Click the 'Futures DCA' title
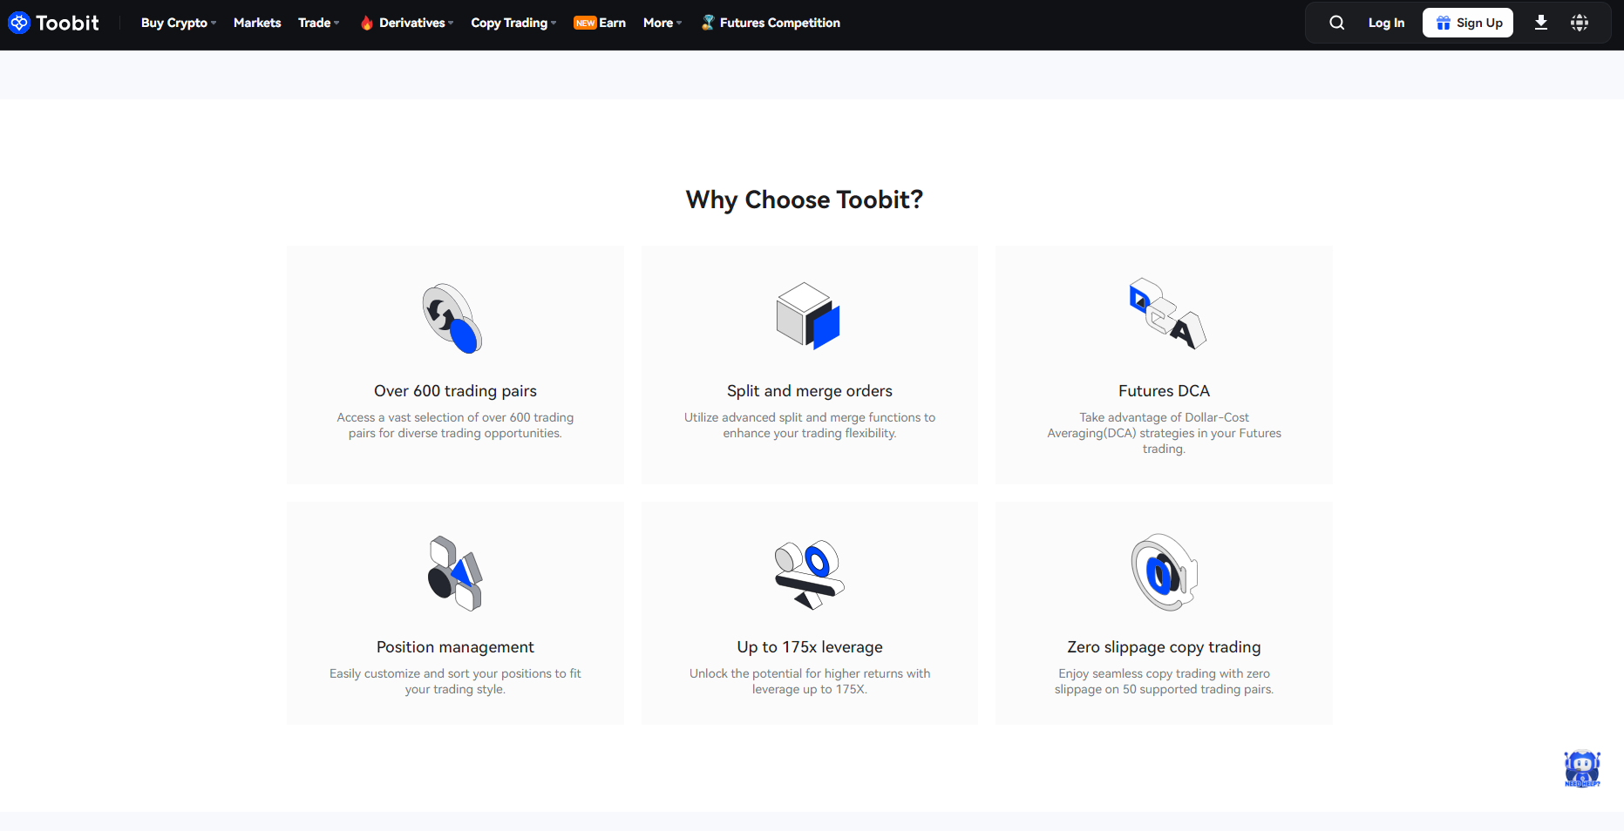Image resolution: width=1624 pixels, height=831 pixels. click(1164, 391)
